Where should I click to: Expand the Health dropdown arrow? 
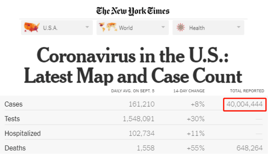pyautogui.click(x=239, y=27)
